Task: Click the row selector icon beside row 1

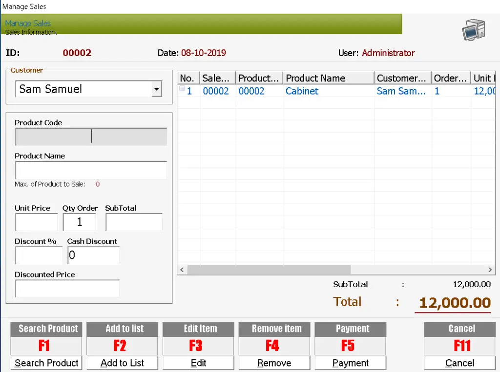Action: coord(182,88)
